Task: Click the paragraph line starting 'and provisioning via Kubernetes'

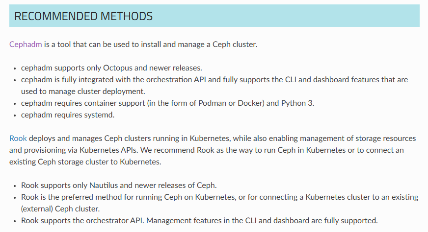Action: pyautogui.click(x=206, y=150)
